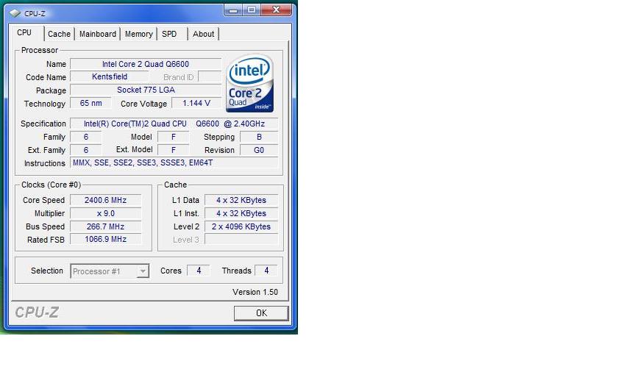Click the Stepping value B
Image resolution: width=618 pixels, height=386 pixels.
tap(259, 137)
